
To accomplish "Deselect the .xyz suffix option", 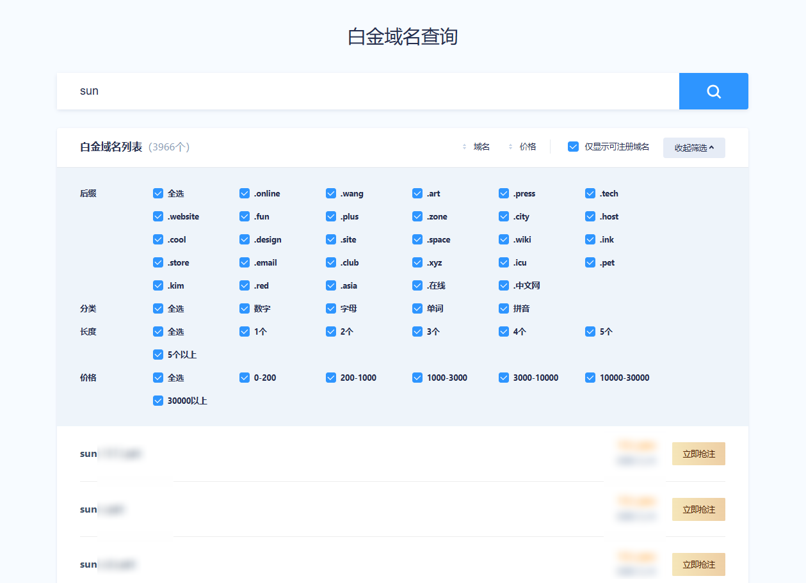I will click(x=417, y=263).
